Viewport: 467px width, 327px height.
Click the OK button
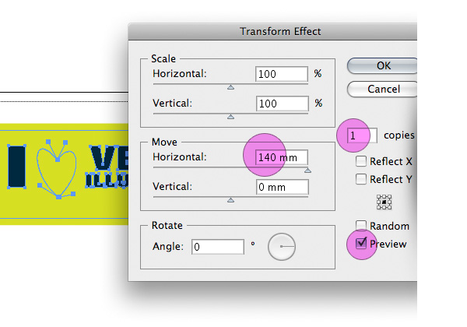tap(382, 65)
